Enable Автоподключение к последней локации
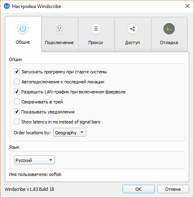The width and height of the screenshot is (194, 198). click(17, 81)
